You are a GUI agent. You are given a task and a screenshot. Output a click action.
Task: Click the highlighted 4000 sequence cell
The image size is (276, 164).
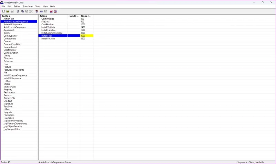pyautogui.click(x=87, y=36)
